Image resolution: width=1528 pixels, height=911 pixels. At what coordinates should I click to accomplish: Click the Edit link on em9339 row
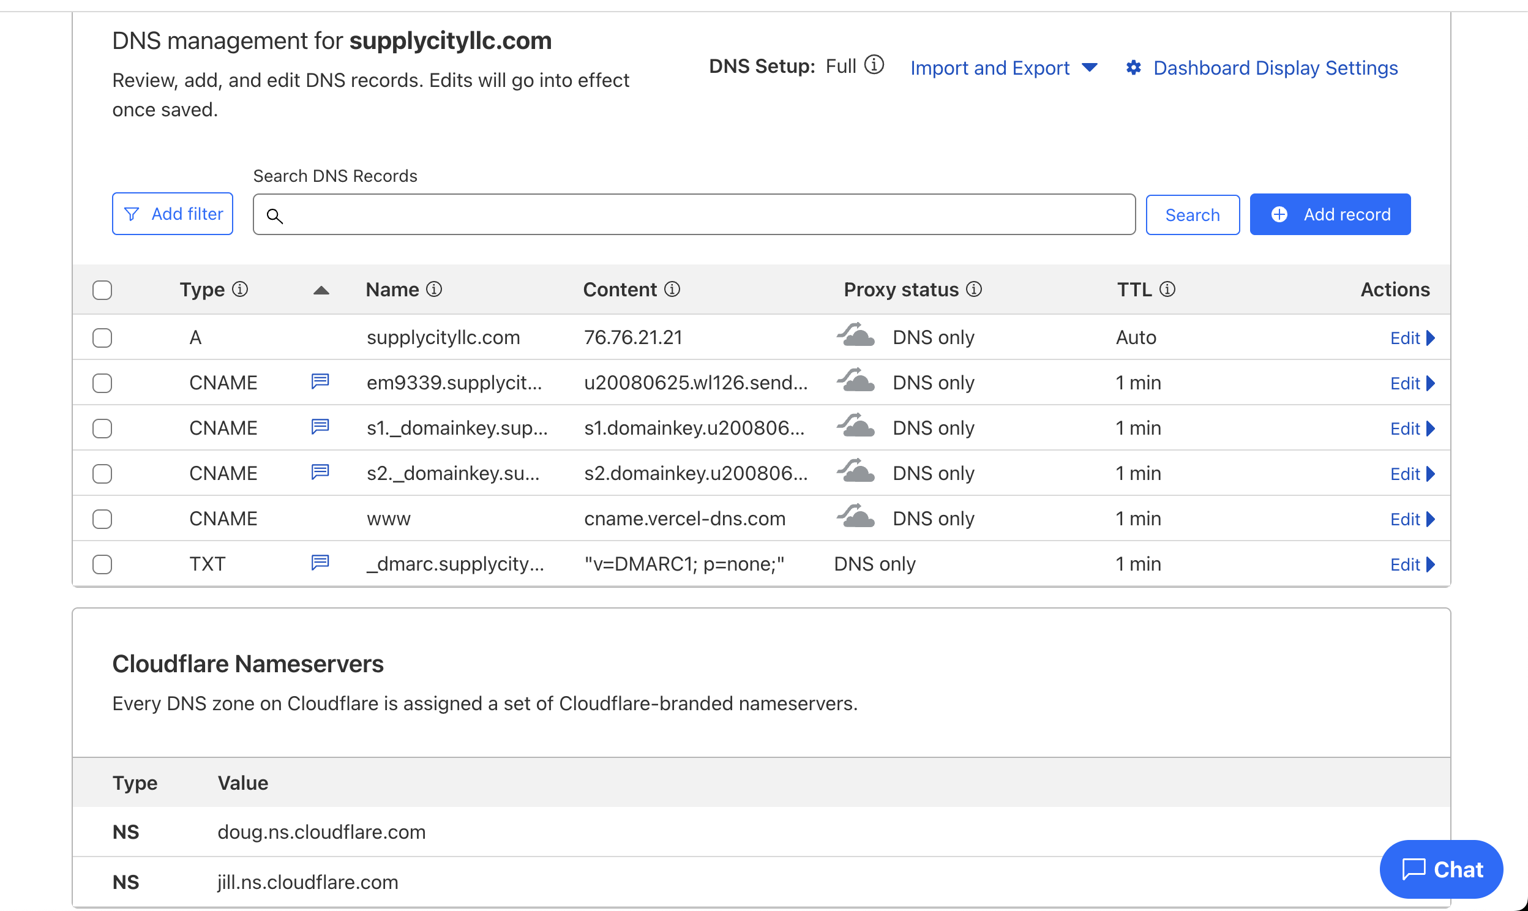[x=1405, y=383]
